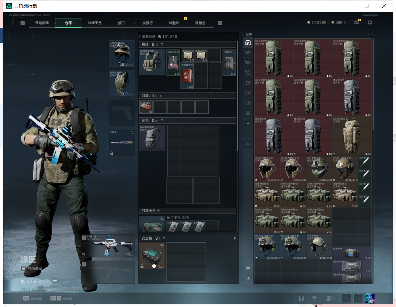Screen dimensions: 396x307
Task: Select the helmet with 40.0/40.0 durability
Action: pos(345,169)
